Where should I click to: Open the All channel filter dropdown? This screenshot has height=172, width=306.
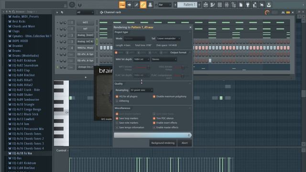tap(85, 12)
